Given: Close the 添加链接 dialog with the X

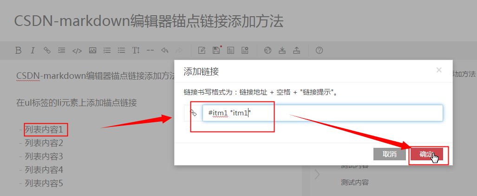Looking at the screenshot, I should 438,70.
